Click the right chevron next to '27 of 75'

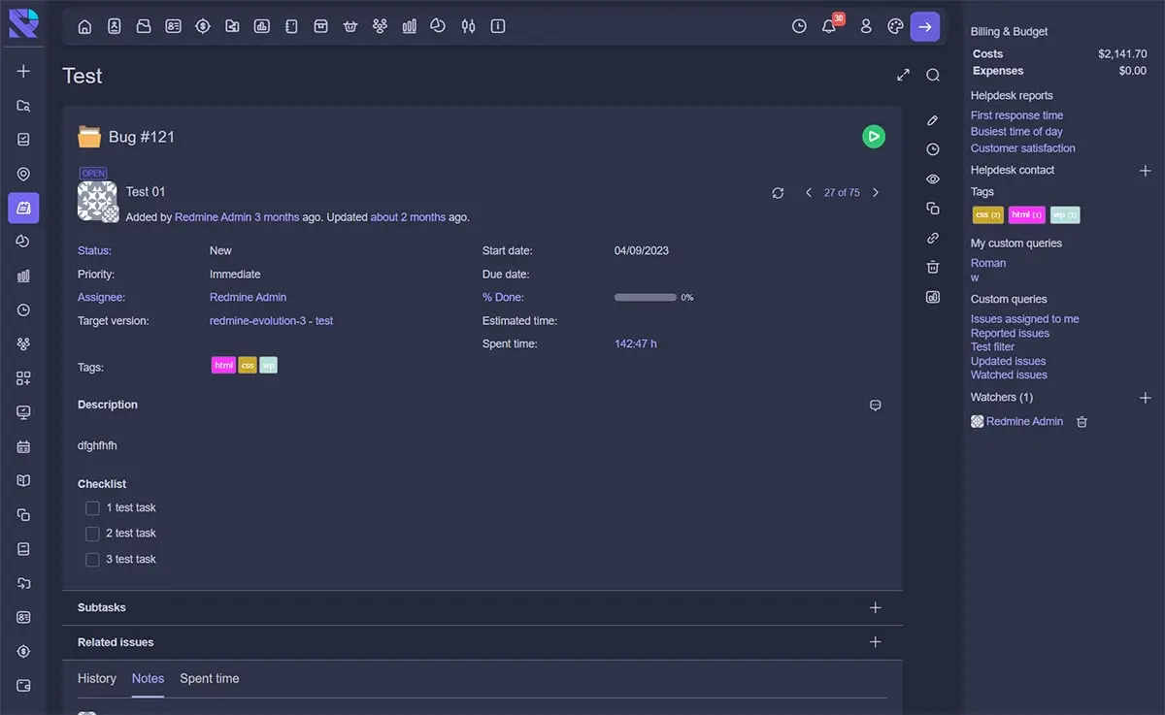[875, 192]
